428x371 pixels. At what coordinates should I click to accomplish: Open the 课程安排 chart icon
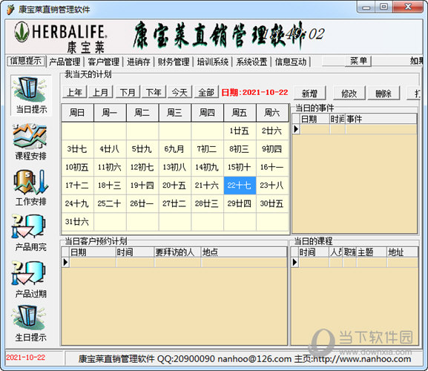pyautogui.click(x=30, y=142)
